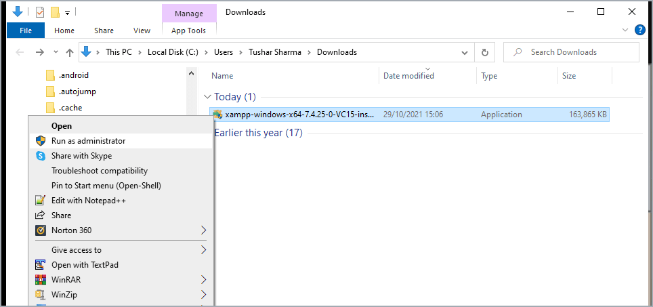Click the refresh button beside address bar

coord(484,52)
